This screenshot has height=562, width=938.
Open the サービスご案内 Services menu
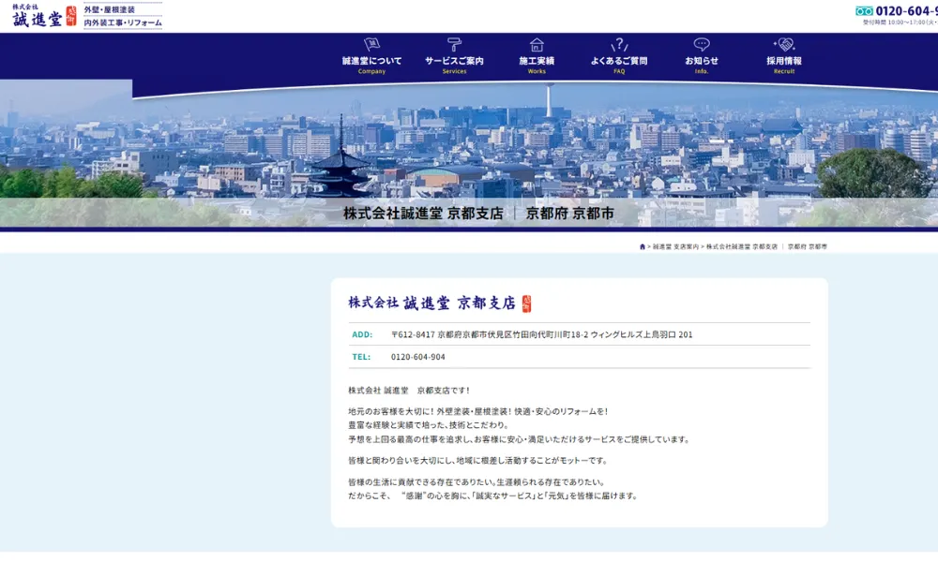click(x=453, y=60)
